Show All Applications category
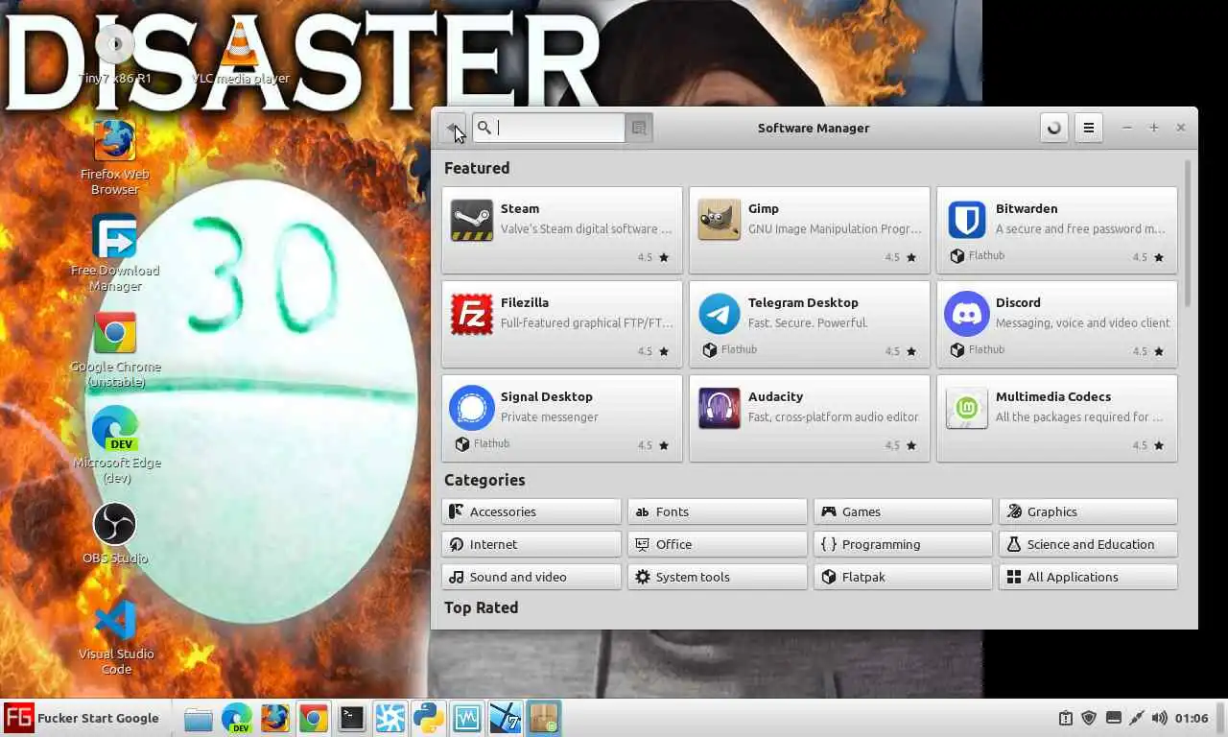The width and height of the screenshot is (1228, 737). click(1088, 577)
